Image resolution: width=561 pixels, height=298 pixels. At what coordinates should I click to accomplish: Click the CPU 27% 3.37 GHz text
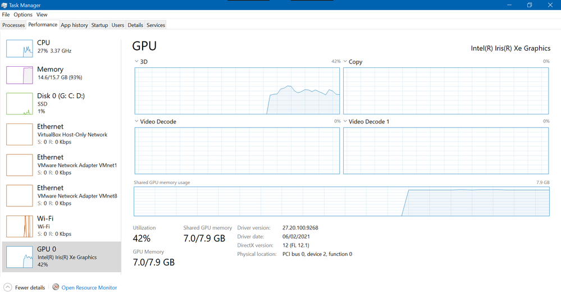[x=54, y=51]
